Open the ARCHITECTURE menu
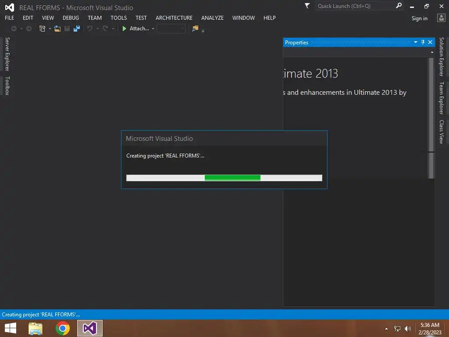The width and height of the screenshot is (449, 337). [x=174, y=18]
